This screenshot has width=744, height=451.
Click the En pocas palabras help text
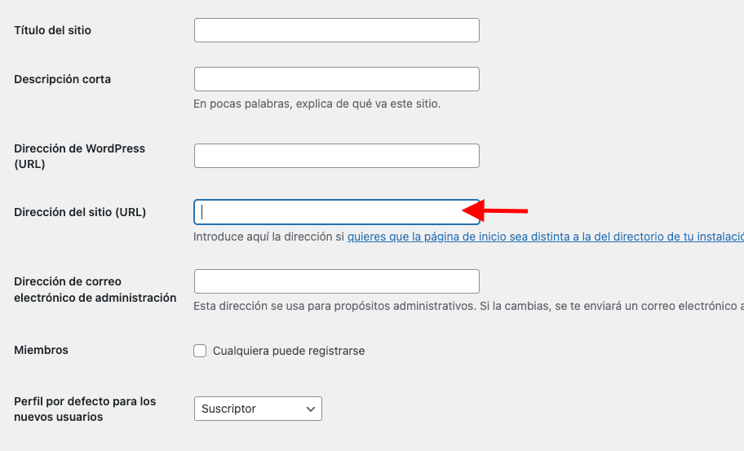coord(317,104)
